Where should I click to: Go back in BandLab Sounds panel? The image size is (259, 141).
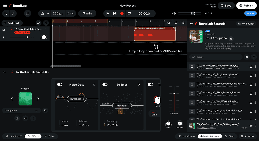192,24
